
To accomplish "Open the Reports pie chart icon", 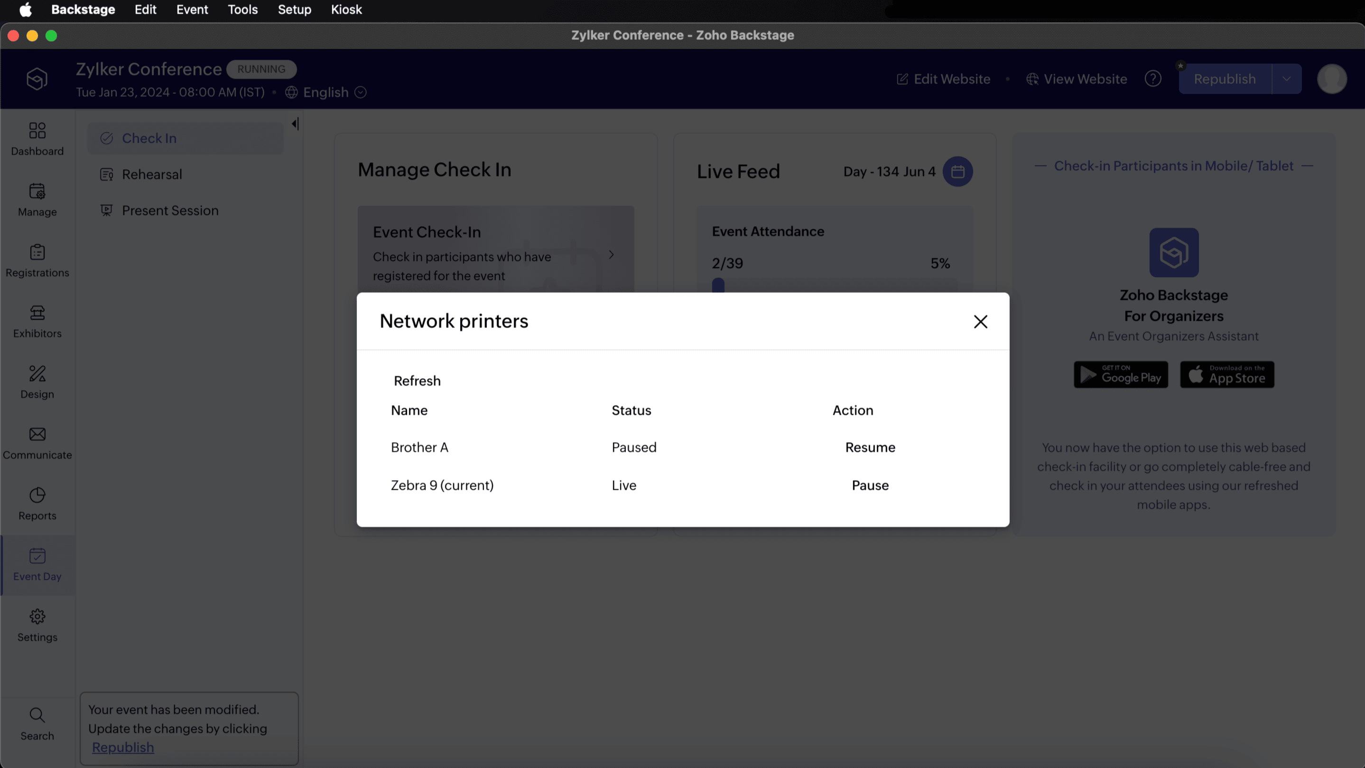I will point(37,496).
